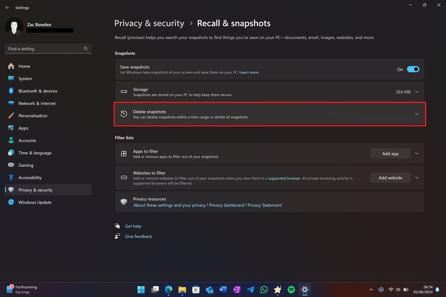This screenshot has height=297, width=446.
Task: Launch Microsoft Word from the taskbar
Action: click(x=223, y=289)
